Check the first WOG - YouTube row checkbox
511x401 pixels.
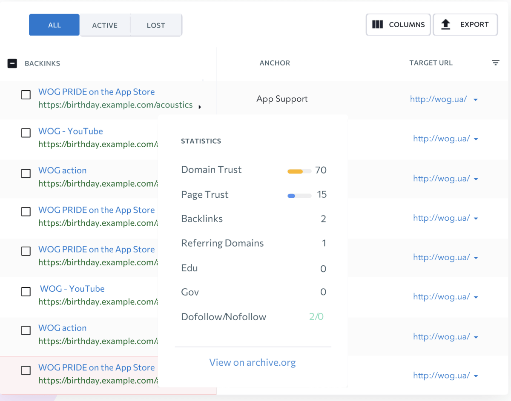[x=26, y=133]
